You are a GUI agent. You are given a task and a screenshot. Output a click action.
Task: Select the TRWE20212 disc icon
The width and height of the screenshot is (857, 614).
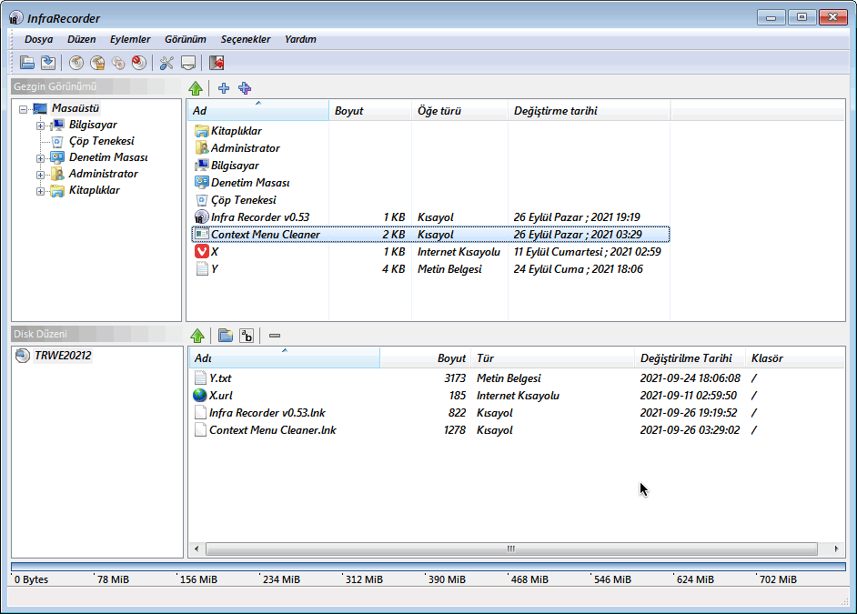pyautogui.click(x=23, y=356)
